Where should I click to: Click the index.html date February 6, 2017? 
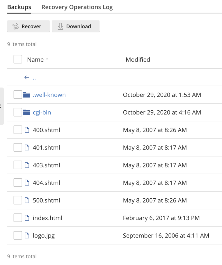(x=161, y=218)
